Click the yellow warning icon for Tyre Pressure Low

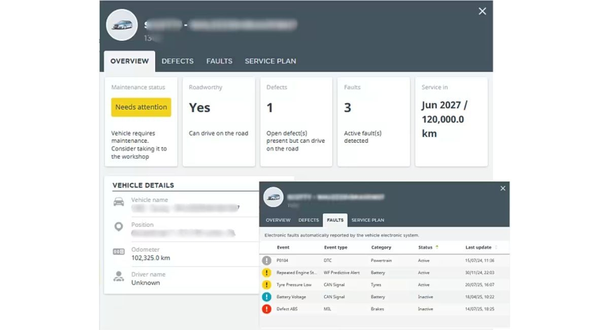[266, 284]
